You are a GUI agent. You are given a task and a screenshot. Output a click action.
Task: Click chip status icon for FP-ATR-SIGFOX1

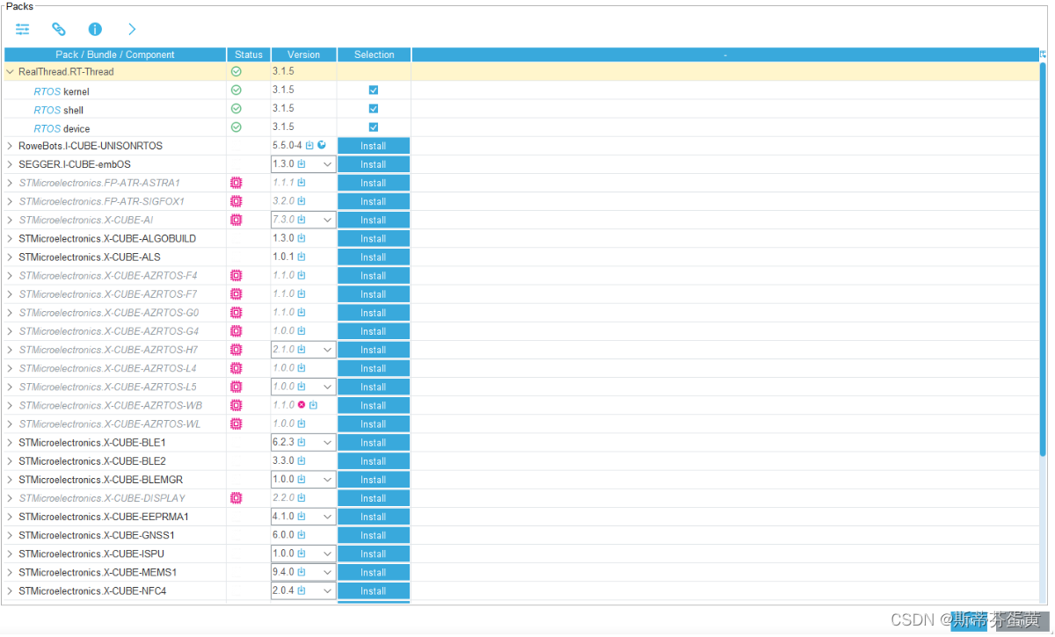pos(236,201)
